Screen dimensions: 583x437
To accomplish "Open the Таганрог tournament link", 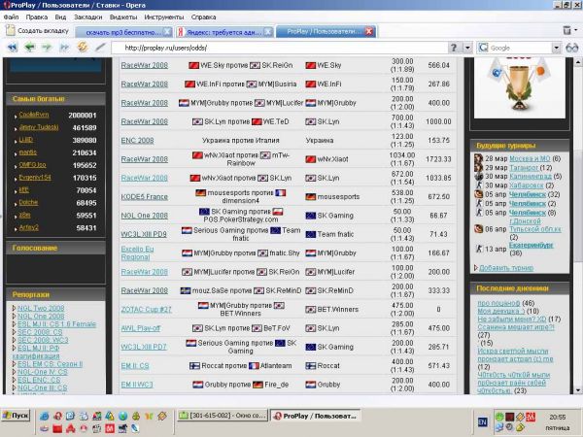I will click(x=524, y=168).
